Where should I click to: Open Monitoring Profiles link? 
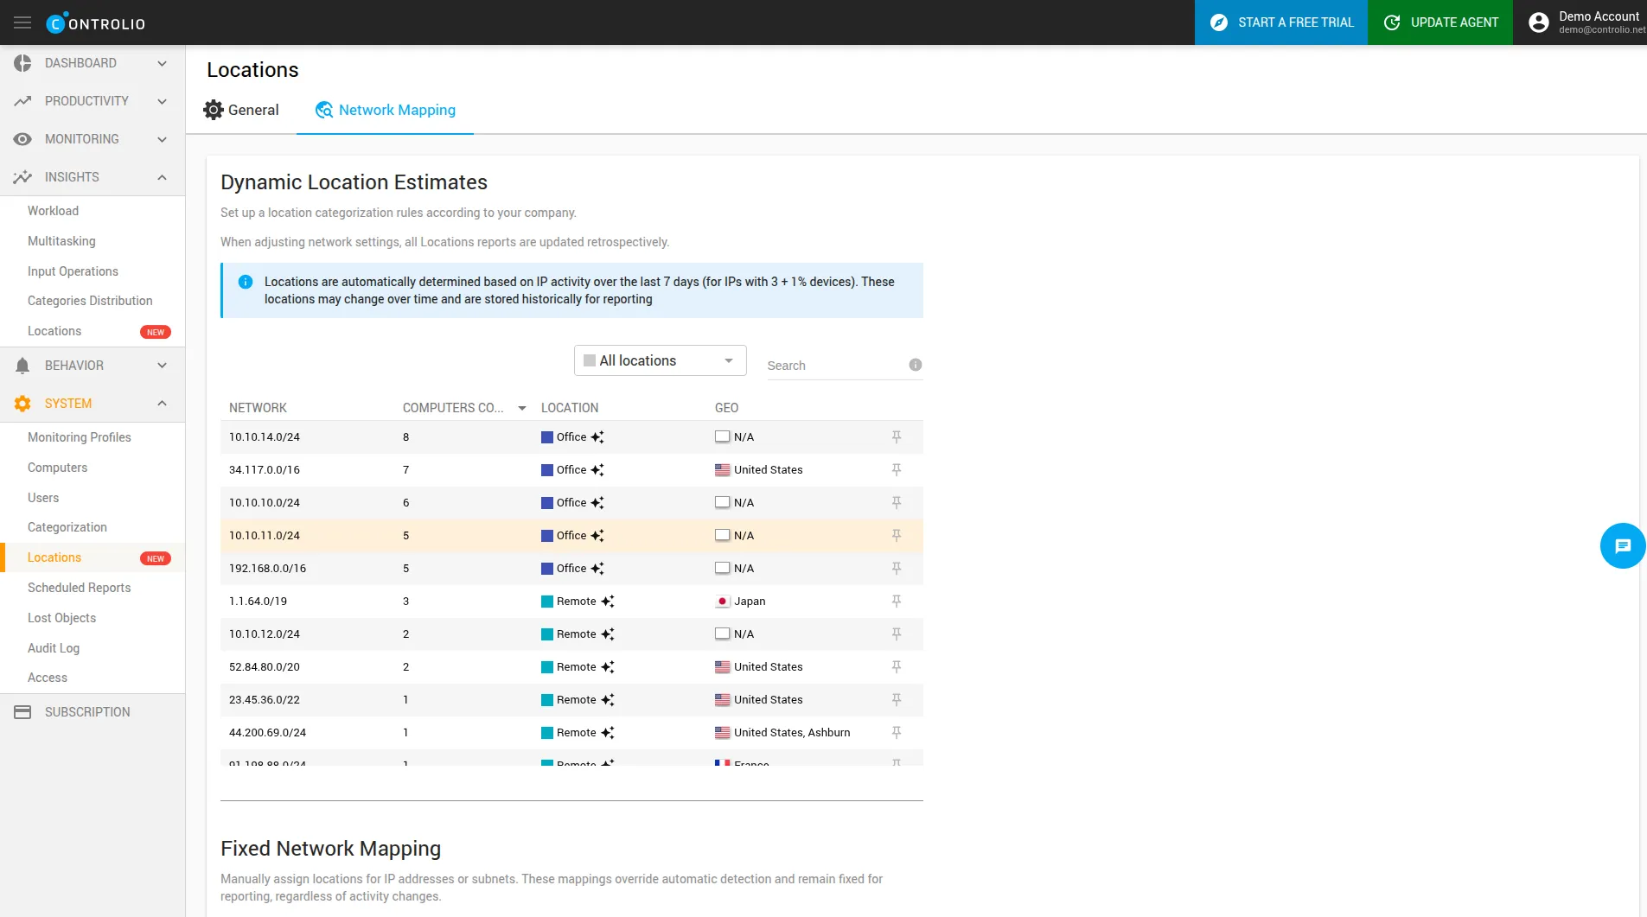coord(80,437)
